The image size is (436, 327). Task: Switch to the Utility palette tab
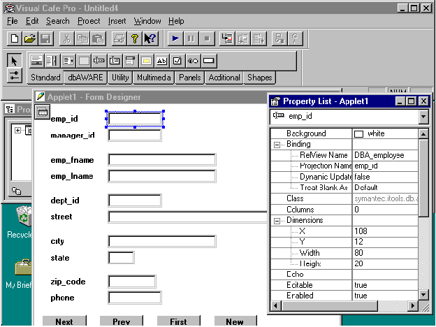(x=120, y=78)
